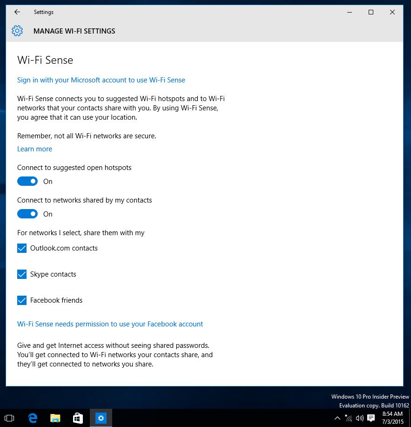Image resolution: width=411 pixels, height=427 pixels.
Task: Uncheck Skype contacts sharing
Action: (22, 274)
